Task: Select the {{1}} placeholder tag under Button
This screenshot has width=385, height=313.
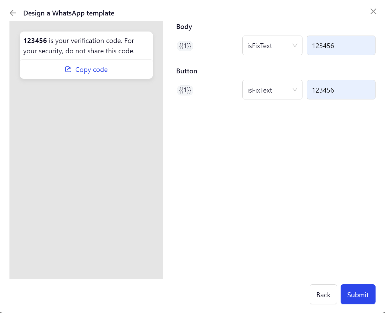Action: click(x=185, y=90)
